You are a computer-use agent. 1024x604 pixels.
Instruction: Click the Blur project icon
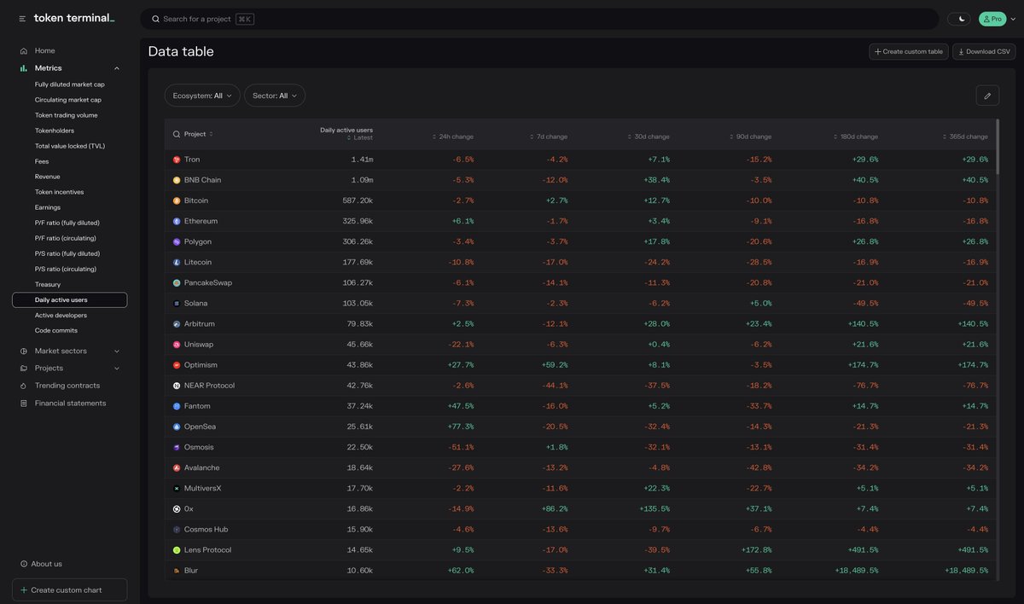click(177, 571)
